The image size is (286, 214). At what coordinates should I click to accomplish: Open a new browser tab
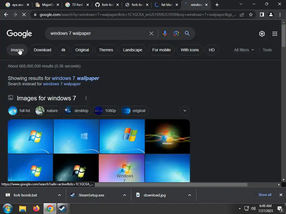tap(217, 5)
